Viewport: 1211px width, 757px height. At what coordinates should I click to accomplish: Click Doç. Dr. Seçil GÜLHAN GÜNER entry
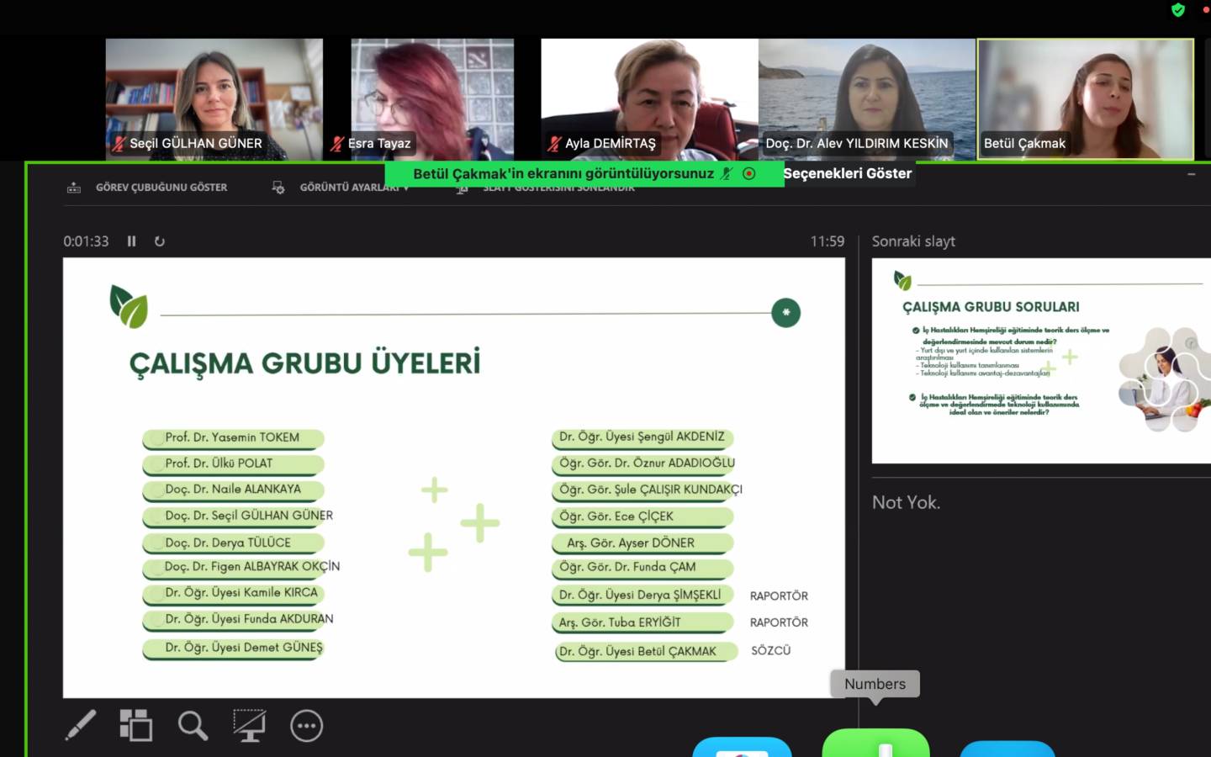(x=239, y=516)
